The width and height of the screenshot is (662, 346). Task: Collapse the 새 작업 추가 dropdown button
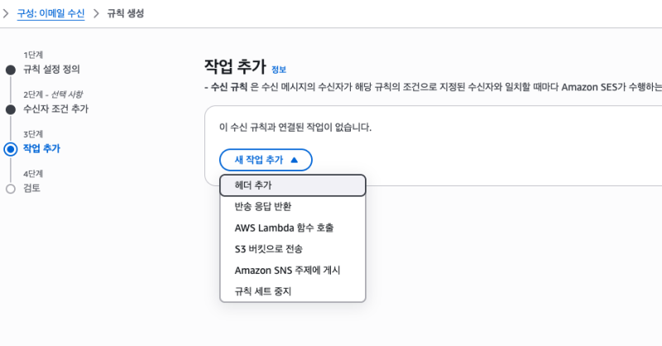pos(265,160)
